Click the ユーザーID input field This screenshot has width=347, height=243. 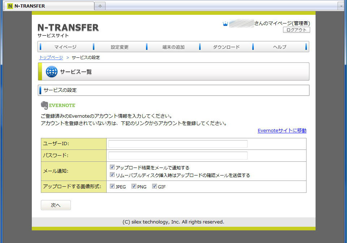(x=177, y=143)
